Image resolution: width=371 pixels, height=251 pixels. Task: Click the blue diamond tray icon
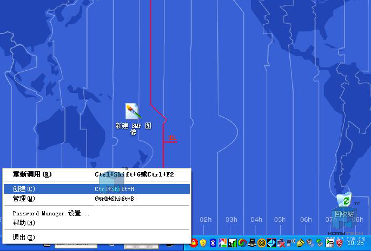[x=271, y=243]
